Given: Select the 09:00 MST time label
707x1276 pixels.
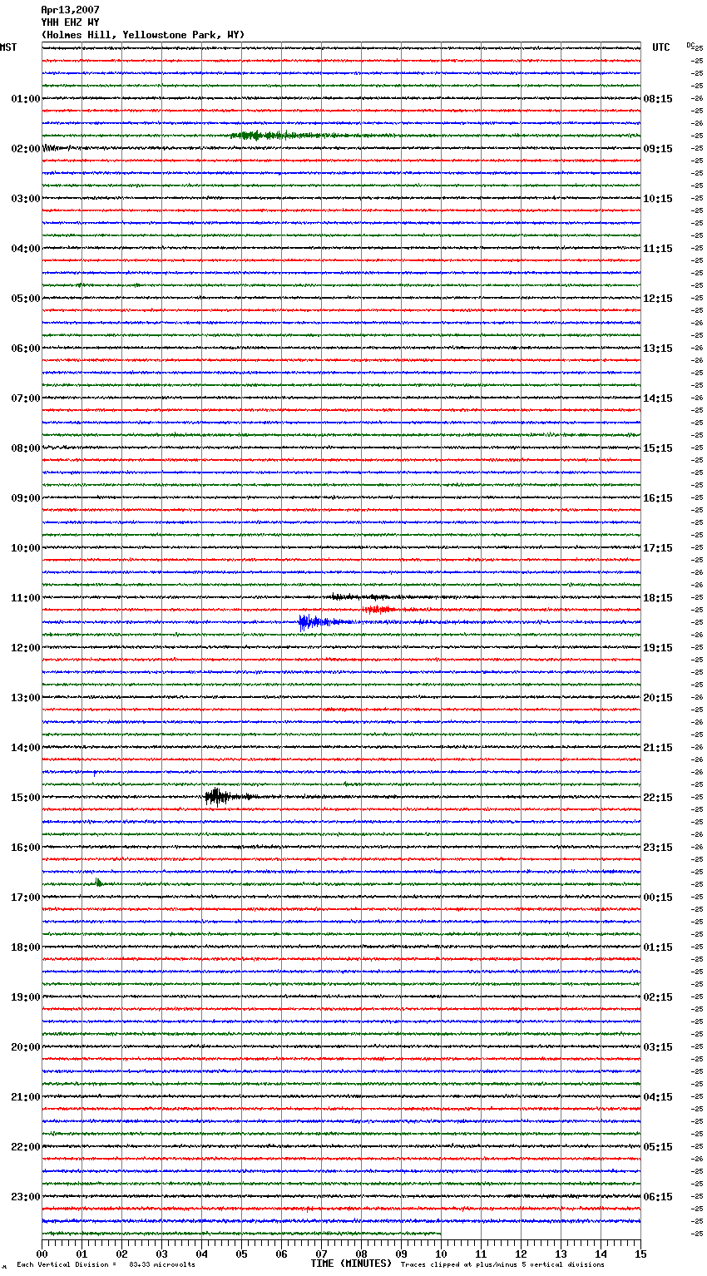Looking at the screenshot, I should (x=25, y=498).
